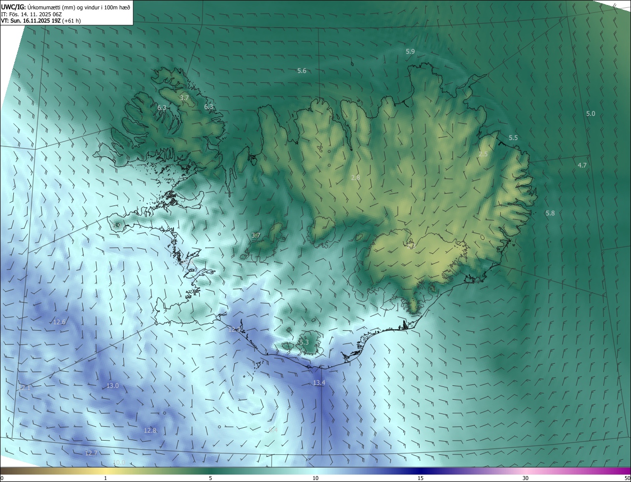Click the 12.8 value label
This screenshot has height=482, width=631.
click(150, 430)
